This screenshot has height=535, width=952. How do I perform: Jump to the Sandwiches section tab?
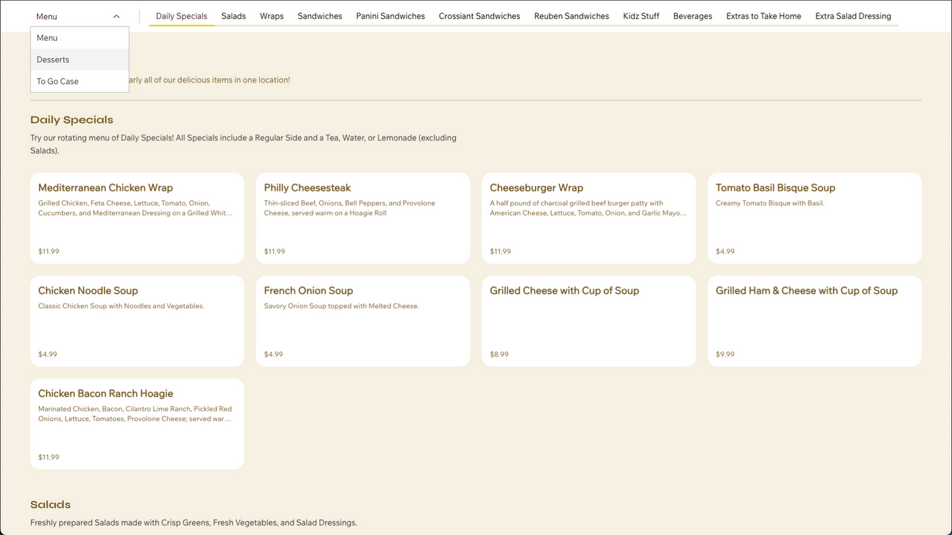pyautogui.click(x=320, y=16)
